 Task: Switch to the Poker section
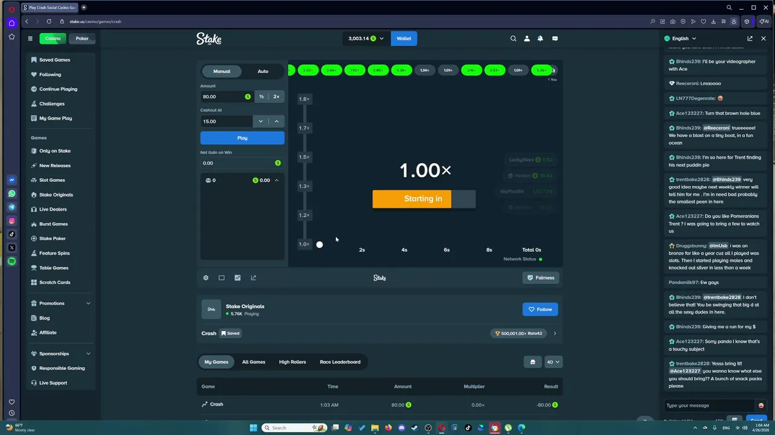pyautogui.click(x=82, y=39)
